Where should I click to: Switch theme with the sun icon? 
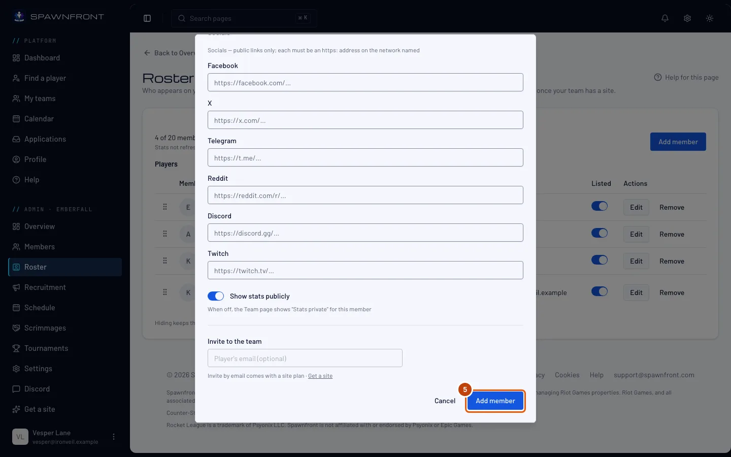tap(710, 18)
